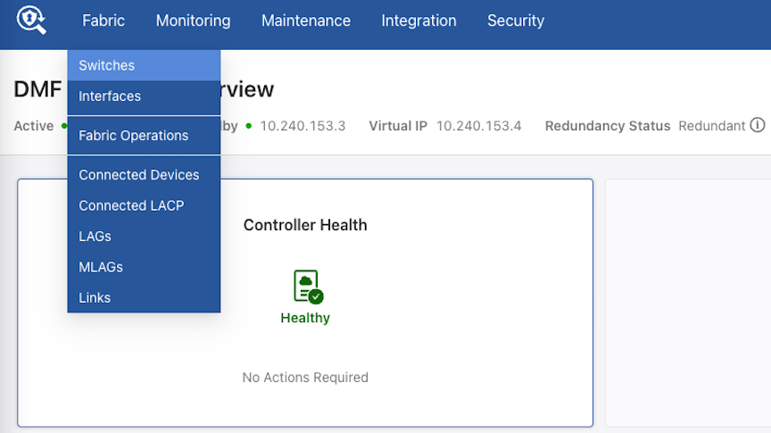Open the Integration menu

pos(419,21)
